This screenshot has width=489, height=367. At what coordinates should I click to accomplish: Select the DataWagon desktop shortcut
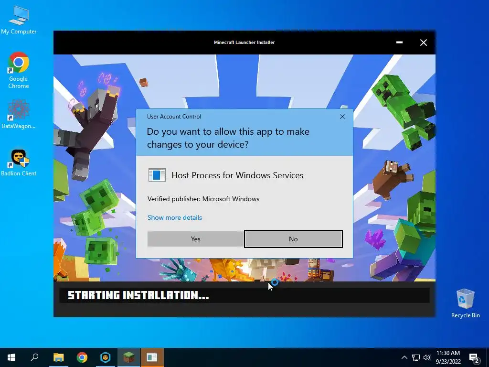pyautogui.click(x=19, y=114)
